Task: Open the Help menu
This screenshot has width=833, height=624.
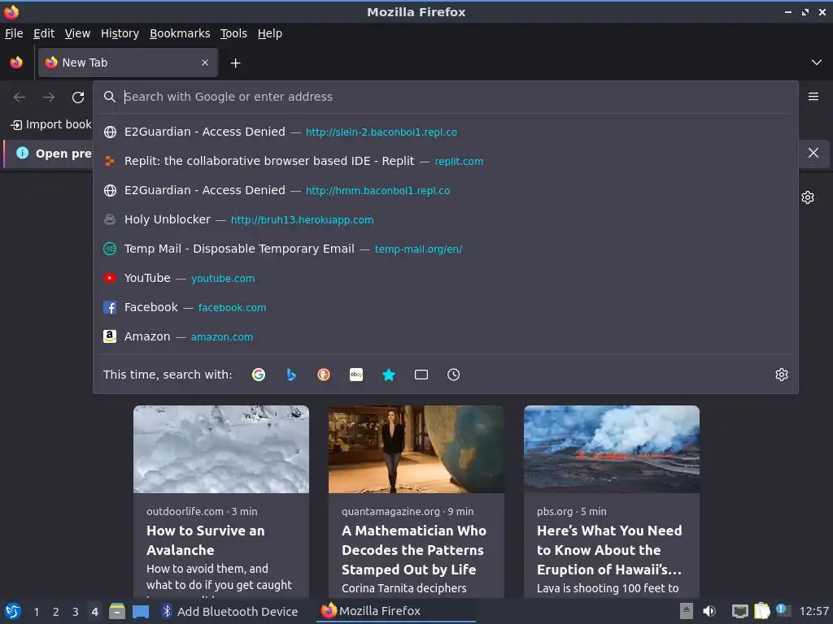Action: [x=270, y=33]
